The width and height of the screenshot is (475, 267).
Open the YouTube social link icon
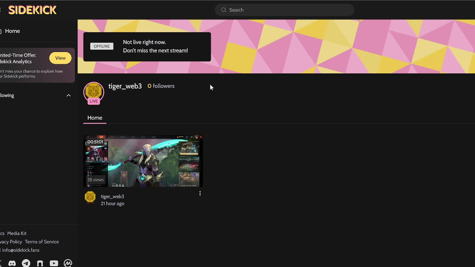coord(54,263)
